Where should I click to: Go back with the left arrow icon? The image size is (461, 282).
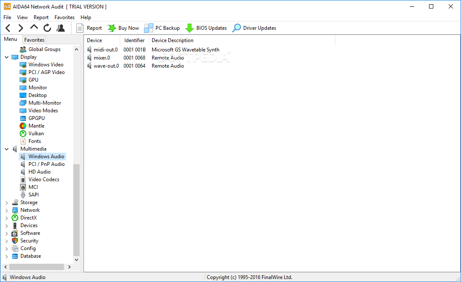(x=8, y=28)
